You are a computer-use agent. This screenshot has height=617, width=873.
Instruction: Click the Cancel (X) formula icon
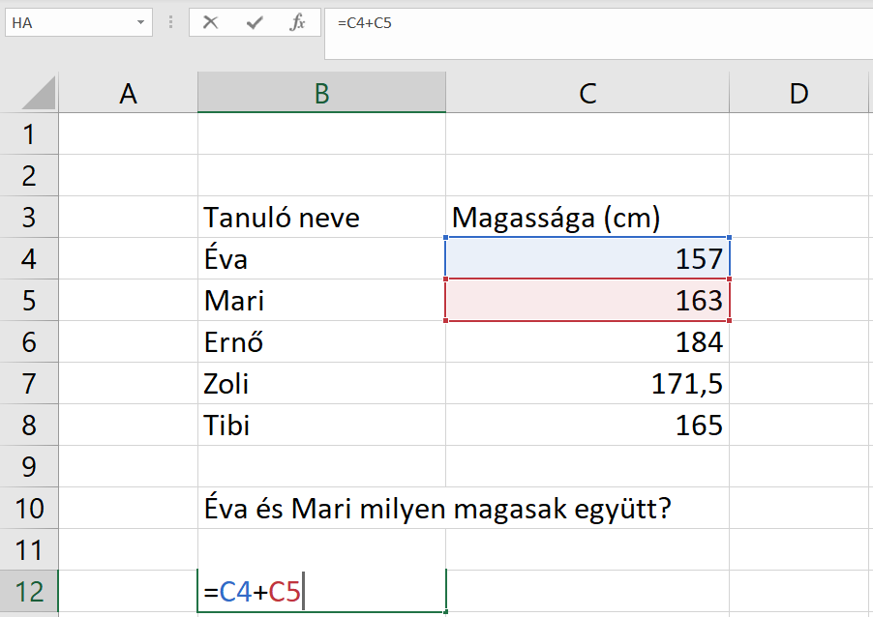pos(211,22)
